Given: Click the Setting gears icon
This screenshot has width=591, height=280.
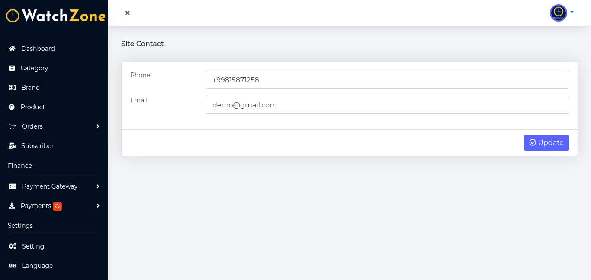Looking at the screenshot, I should 13,246.
